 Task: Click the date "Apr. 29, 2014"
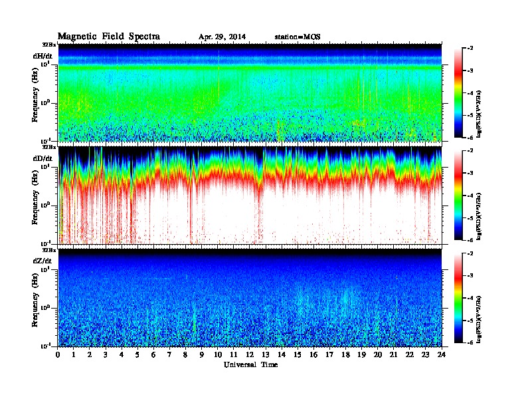tap(222, 37)
